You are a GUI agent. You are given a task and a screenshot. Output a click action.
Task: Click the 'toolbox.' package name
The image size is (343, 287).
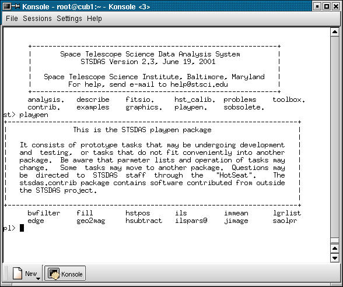[x=289, y=100]
